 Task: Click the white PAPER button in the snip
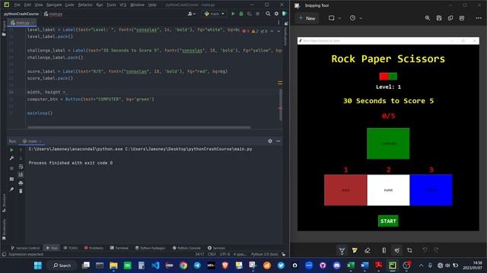coord(388,190)
